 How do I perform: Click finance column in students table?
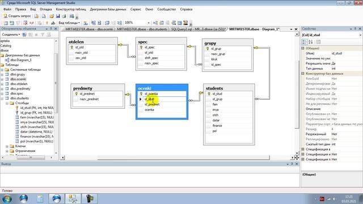pyautogui.click(x=217, y=126)
